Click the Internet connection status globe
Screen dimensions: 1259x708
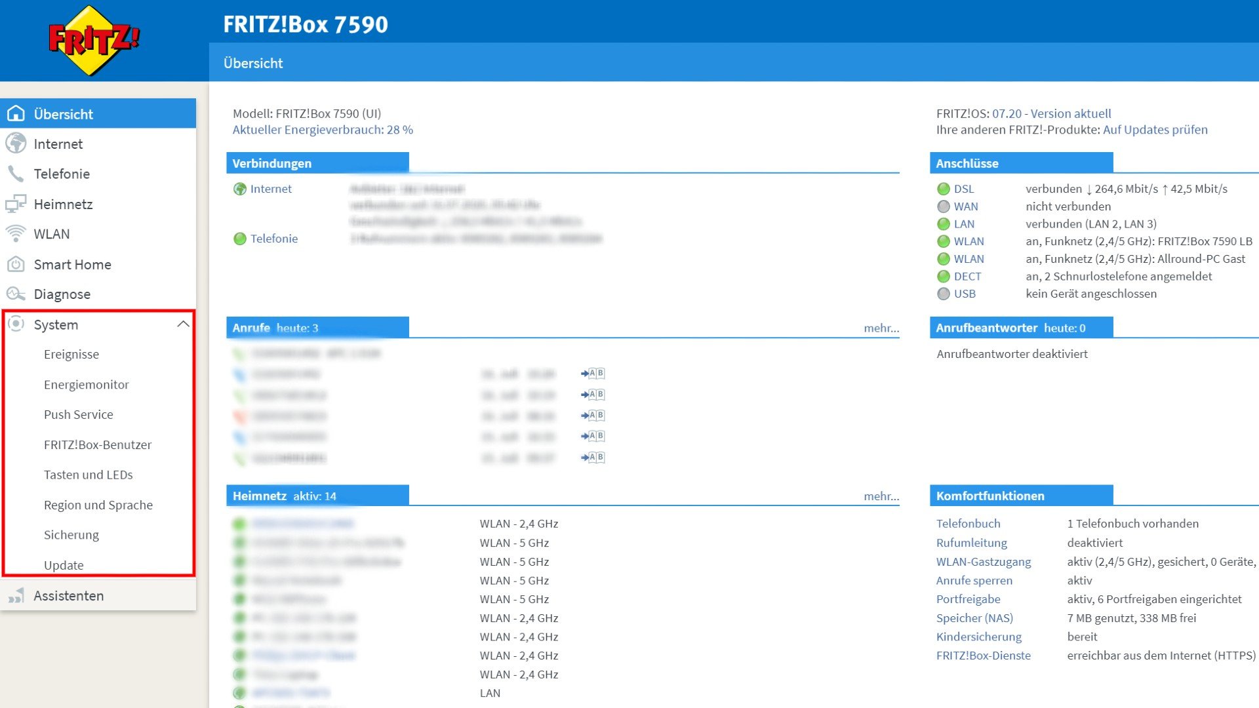pos(240,189)
